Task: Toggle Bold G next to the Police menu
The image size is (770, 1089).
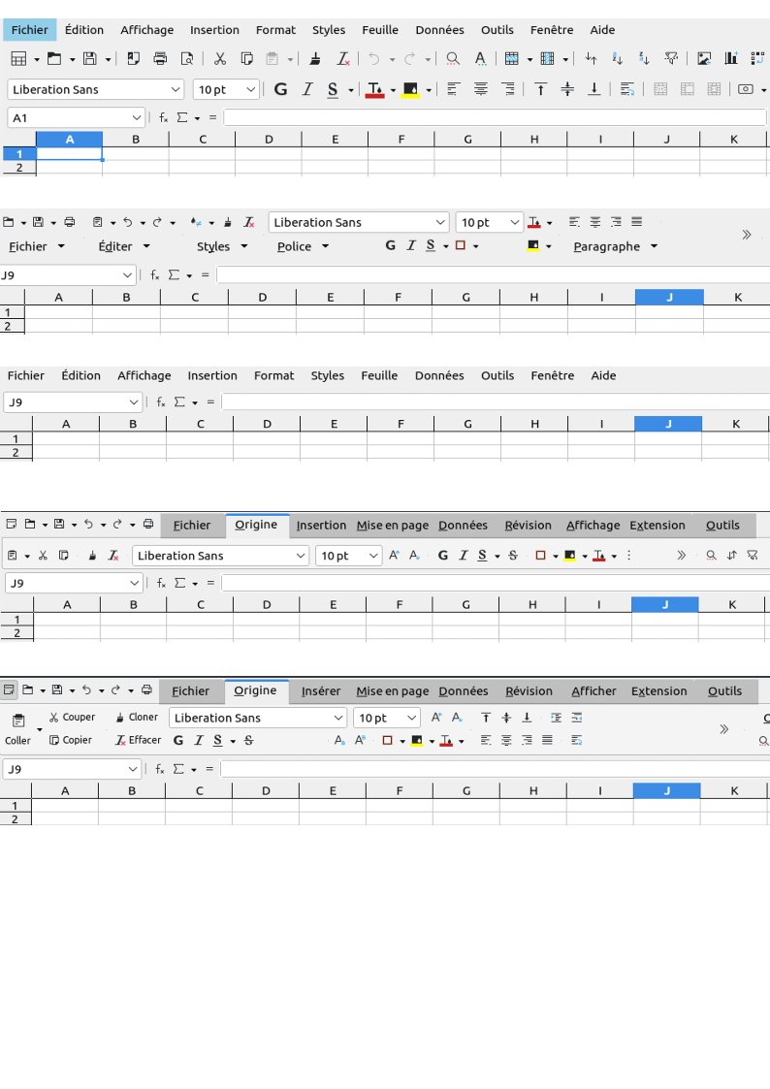Action: pyautogui.click(x=390, y=246)
